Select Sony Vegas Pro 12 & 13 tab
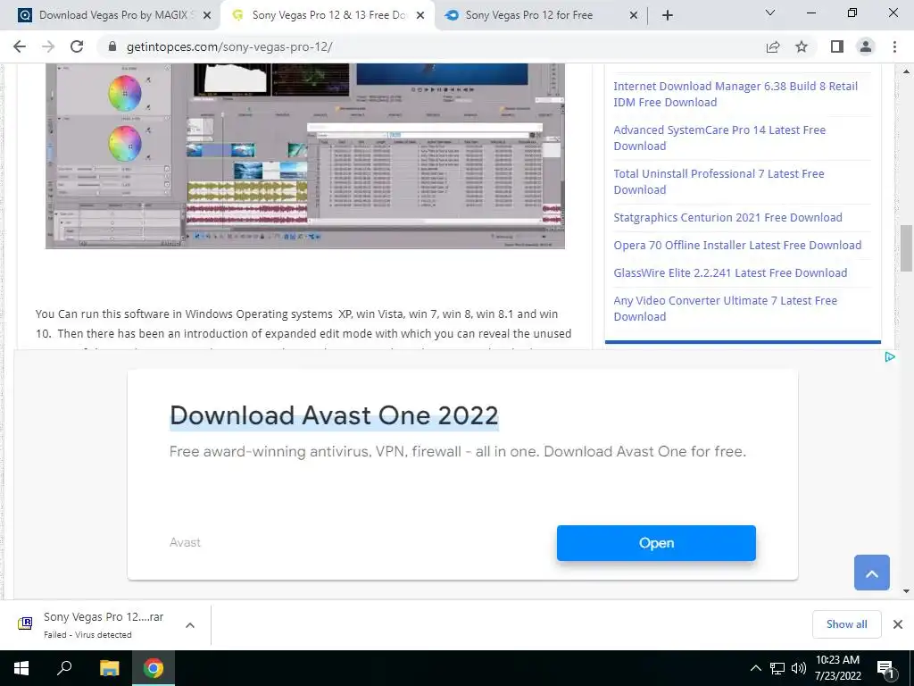Image resolution: width=914 pixels, height=686 pixels. coord(328,15)
